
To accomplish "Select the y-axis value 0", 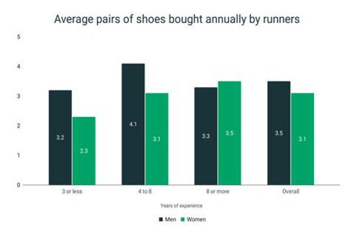I will point(18,185).
